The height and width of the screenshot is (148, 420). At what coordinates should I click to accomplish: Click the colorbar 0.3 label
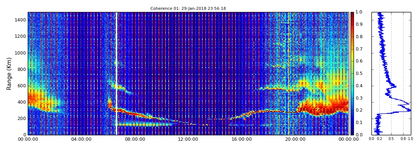(x=358, y=98)
